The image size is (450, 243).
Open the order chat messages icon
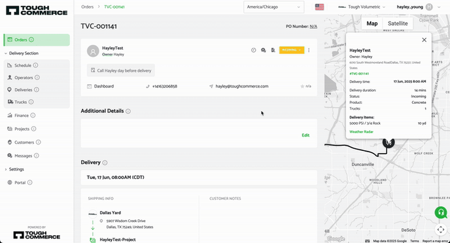[263, 50]
